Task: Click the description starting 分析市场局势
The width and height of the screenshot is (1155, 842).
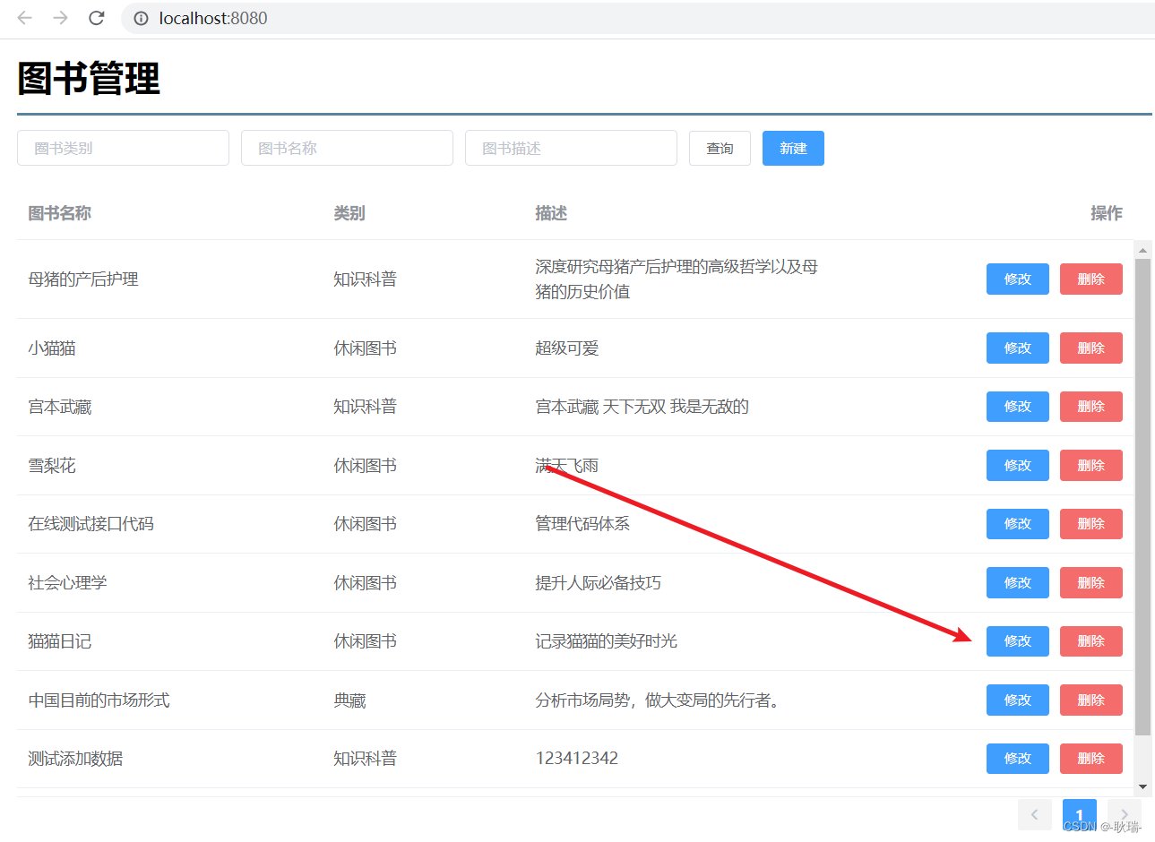Action: [659, 700]
